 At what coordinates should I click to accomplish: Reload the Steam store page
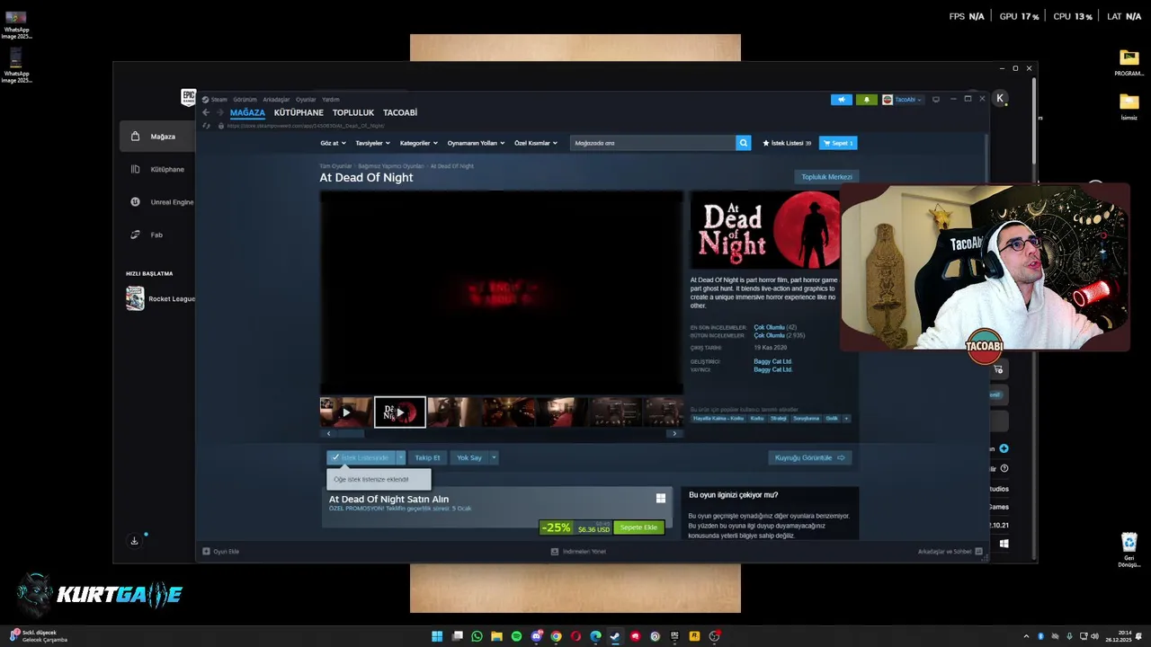click(206, 126)
